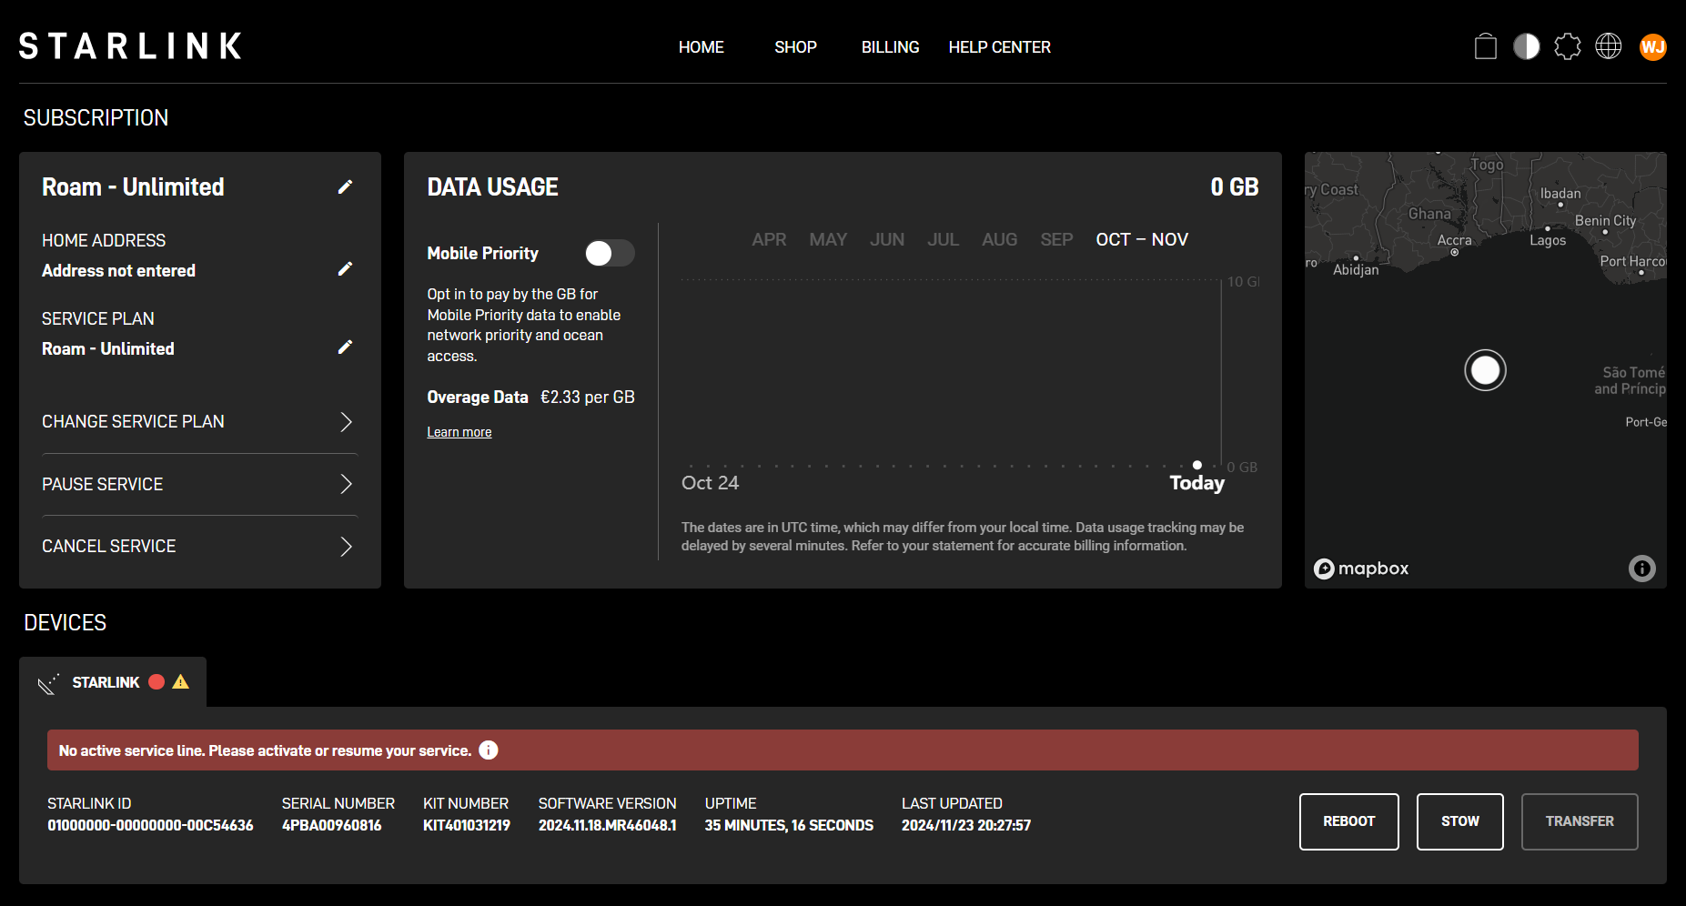Click last updated 2024/11/23 20:27:57
The image size is (1686, 906).
966,825
